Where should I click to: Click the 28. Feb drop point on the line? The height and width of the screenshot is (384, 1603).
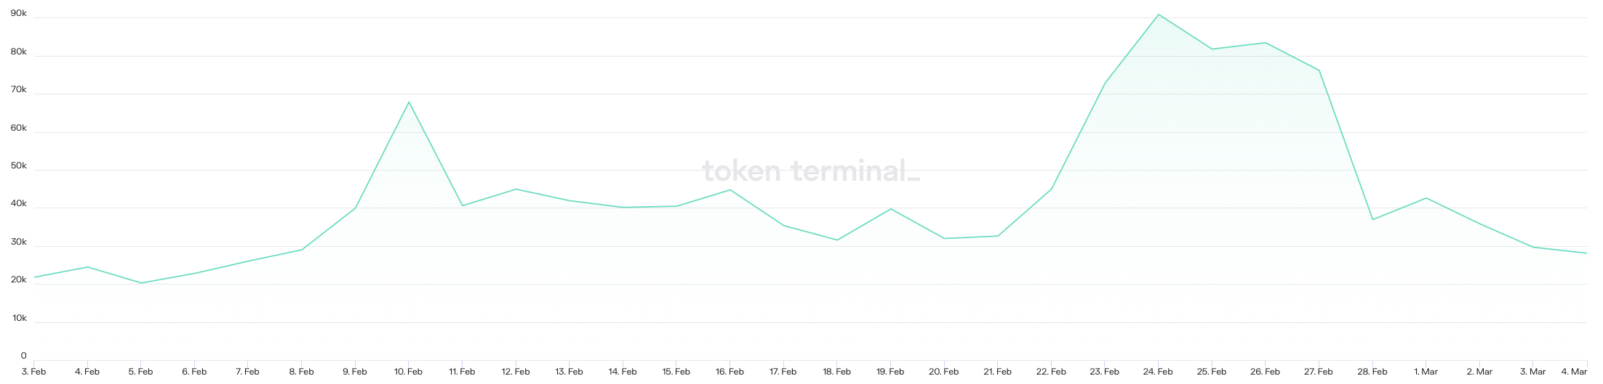(x=1372, y=219)
